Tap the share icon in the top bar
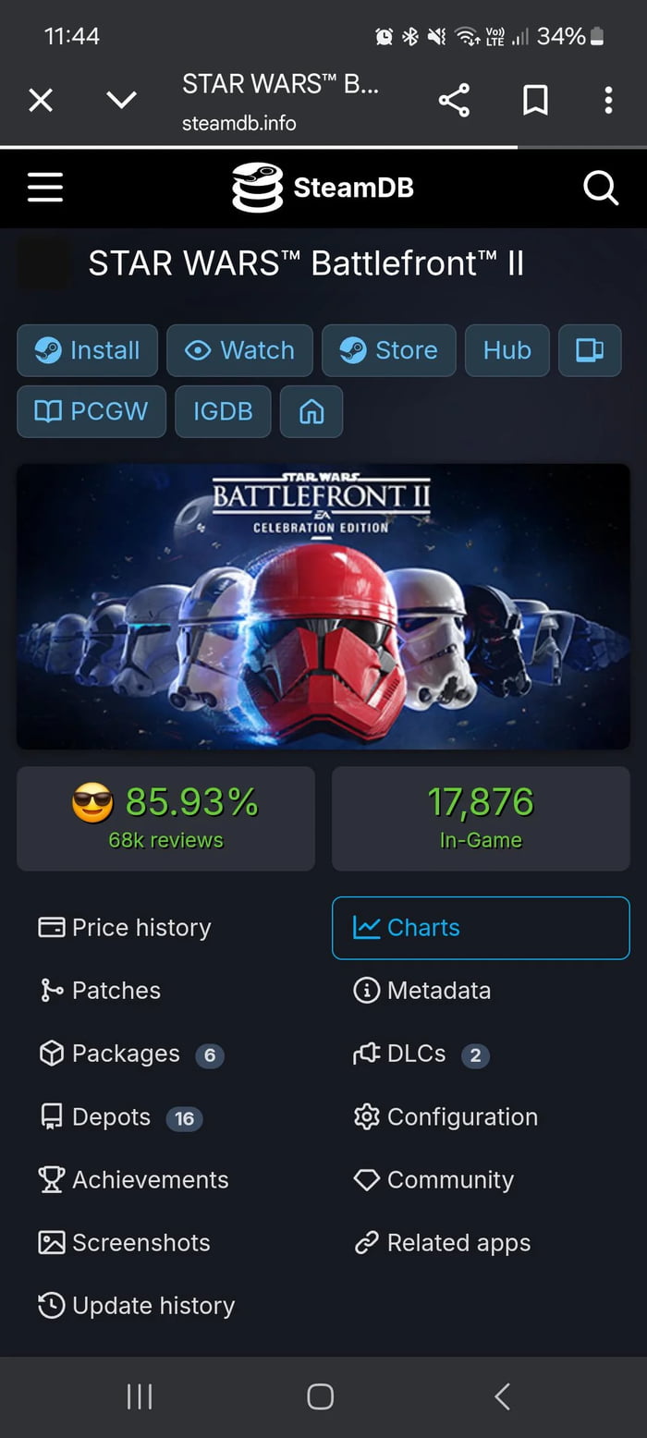This screenshot has width=647, height=1438. pyautogui.click(x=453, y=100)
